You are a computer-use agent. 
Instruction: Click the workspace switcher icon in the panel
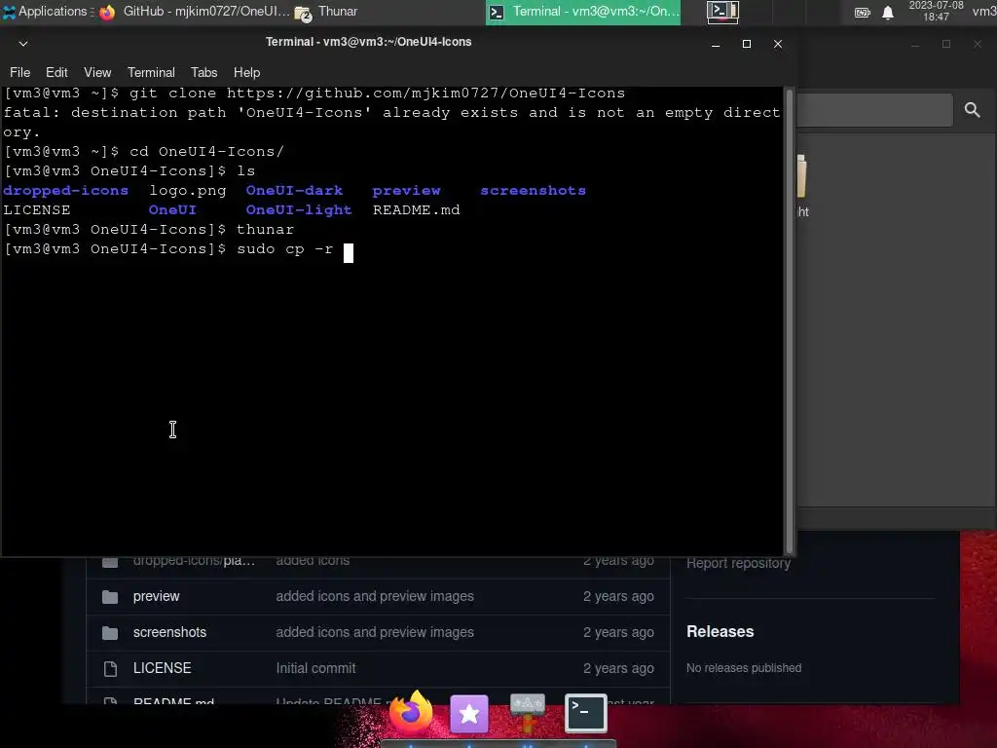click(722, 12)
